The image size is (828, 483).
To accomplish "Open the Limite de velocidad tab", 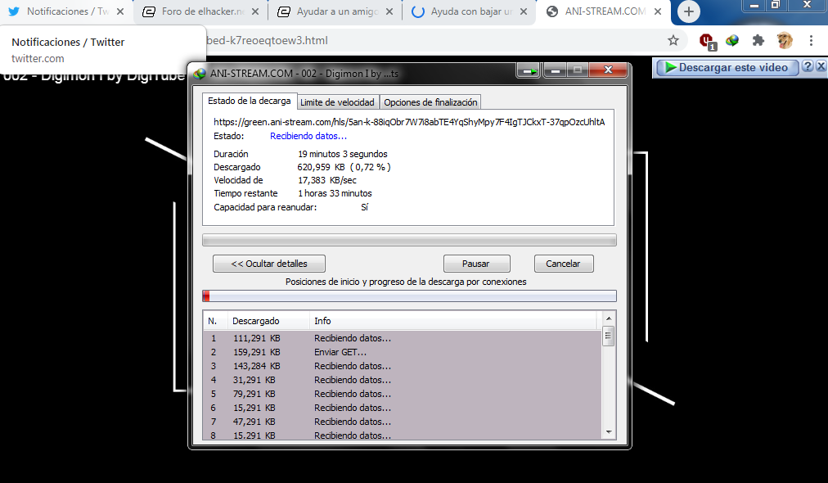I will pyautogui.click(x=337, y=102).
